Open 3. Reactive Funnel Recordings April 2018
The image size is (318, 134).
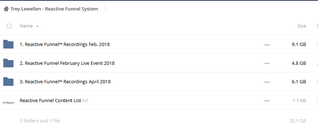click(65, 81)
